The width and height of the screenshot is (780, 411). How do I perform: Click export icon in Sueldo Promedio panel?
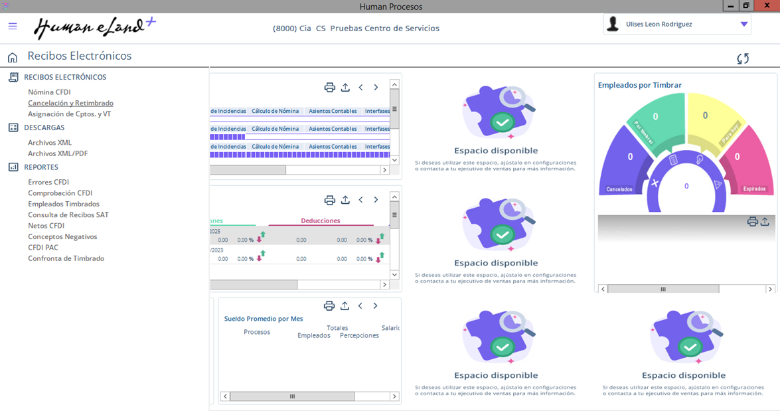point(345,306)
